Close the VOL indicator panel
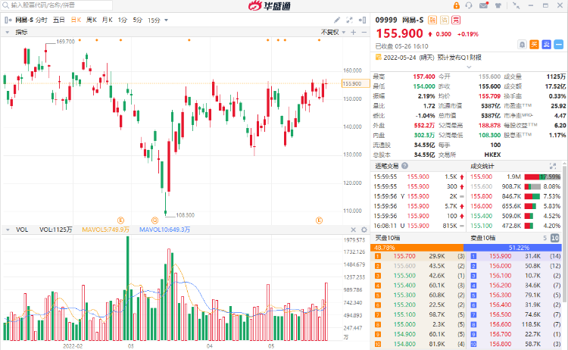The height and width of the screenshot is (350, 568). coord(354,230)
